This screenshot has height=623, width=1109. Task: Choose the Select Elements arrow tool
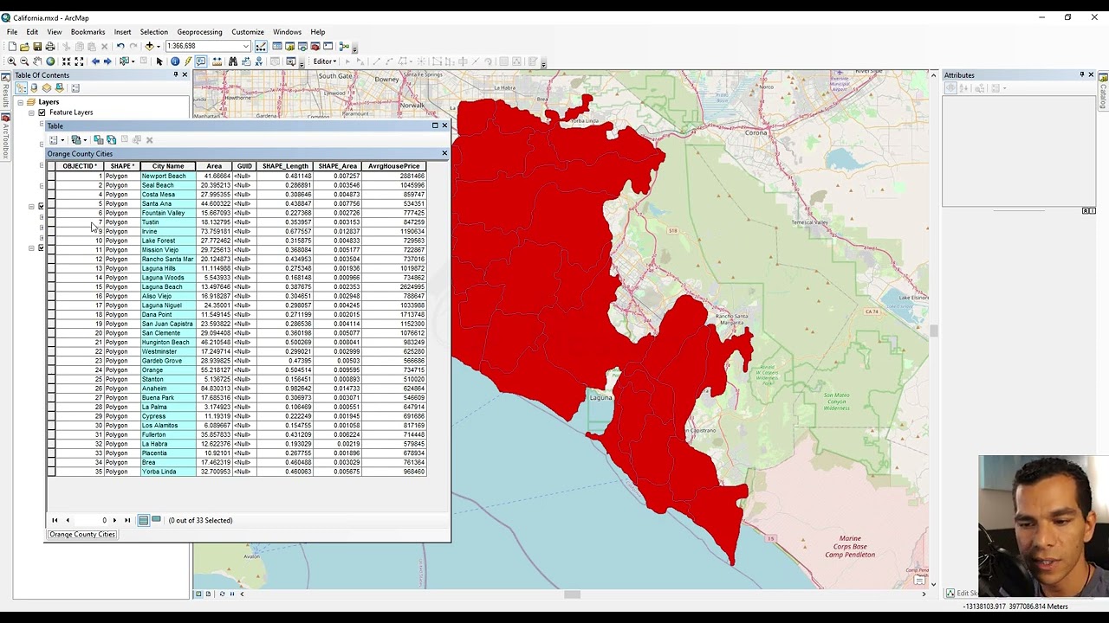[159, 61]
